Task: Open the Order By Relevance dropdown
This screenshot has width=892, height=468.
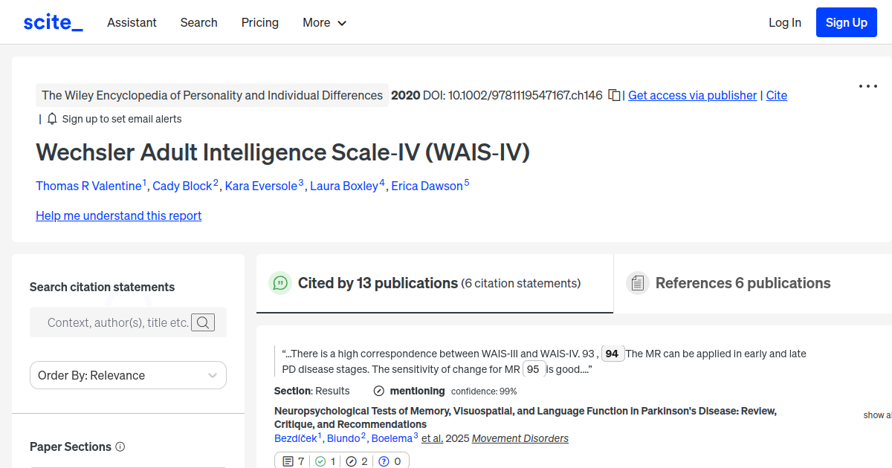Action: (127, 375)
